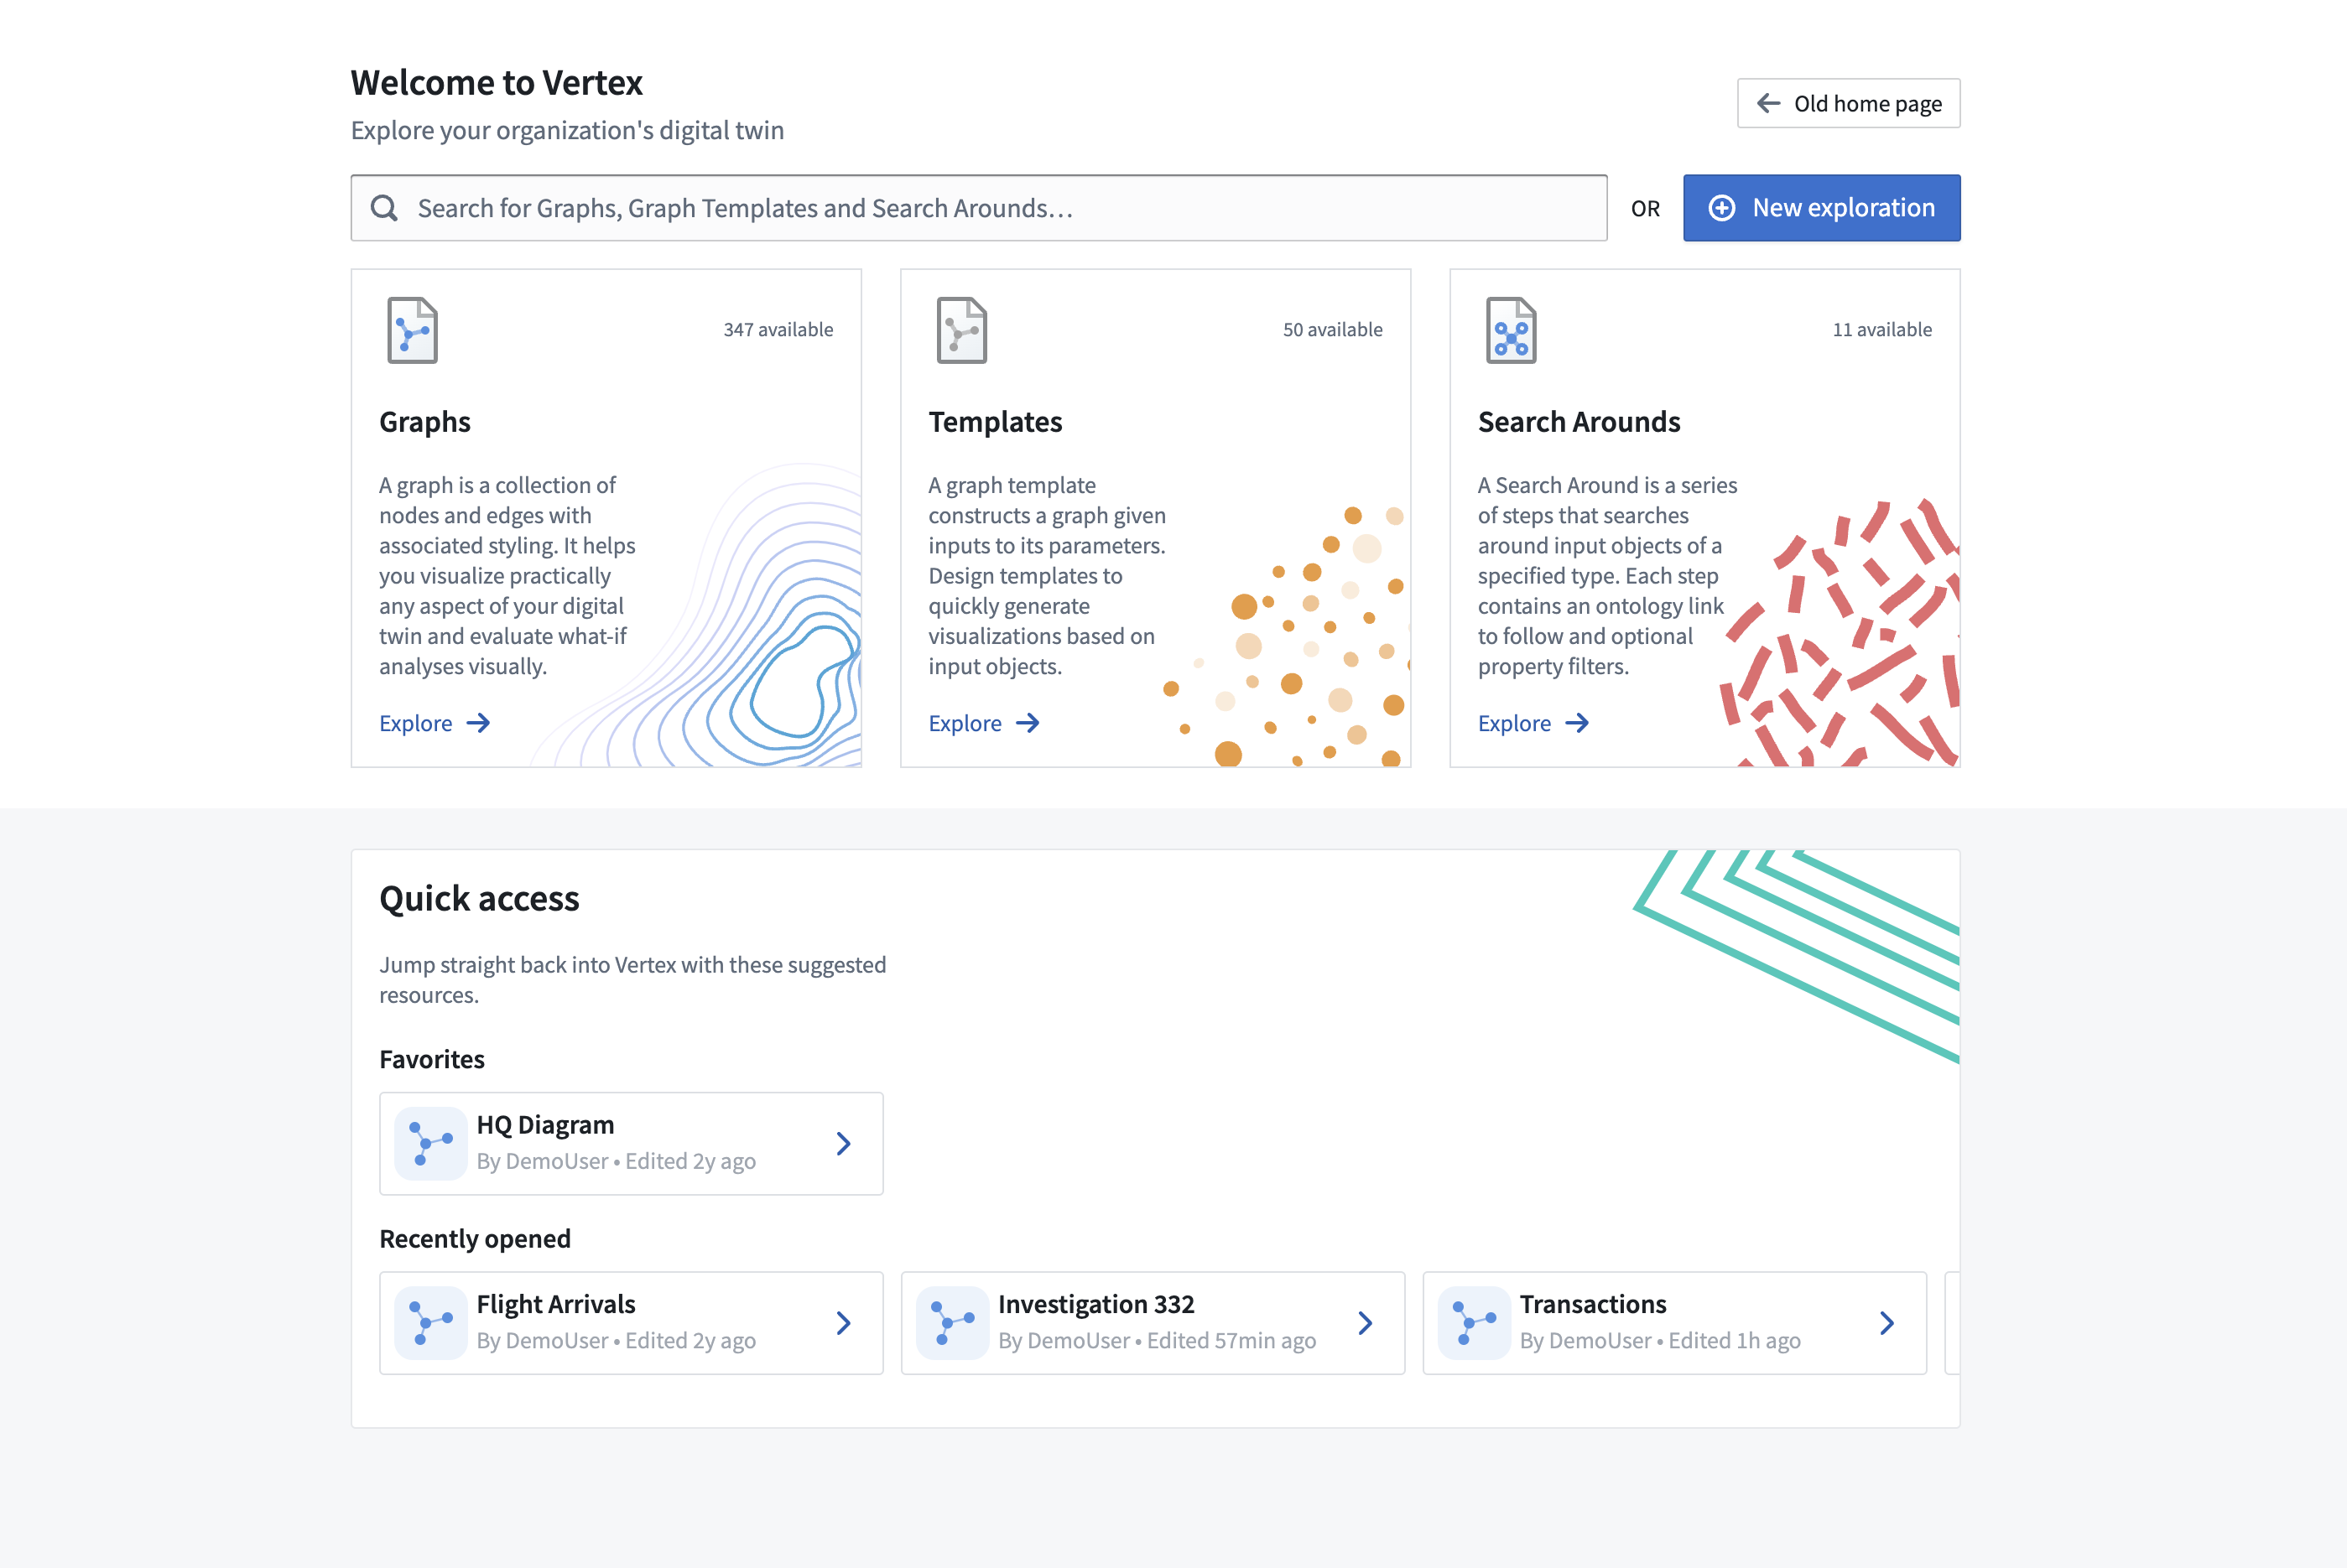Click the plus icon on New exploration
The image size is (2347, 1568).
click(x=1722, y=208)
